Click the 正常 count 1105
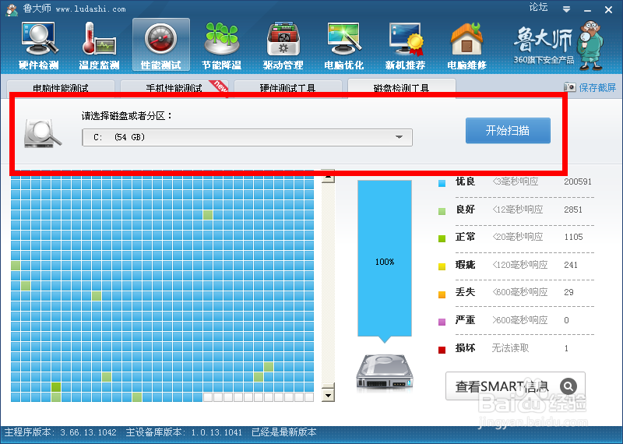Viewport: 623px width, 444px height. click(x=573, y=237)
